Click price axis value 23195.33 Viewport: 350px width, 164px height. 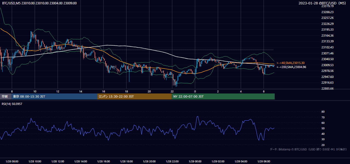tap(328, 30)
